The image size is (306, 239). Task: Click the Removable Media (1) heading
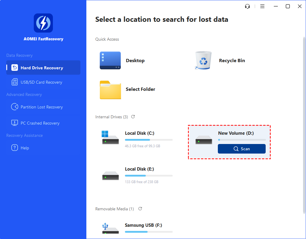click(x=114, y=209)
